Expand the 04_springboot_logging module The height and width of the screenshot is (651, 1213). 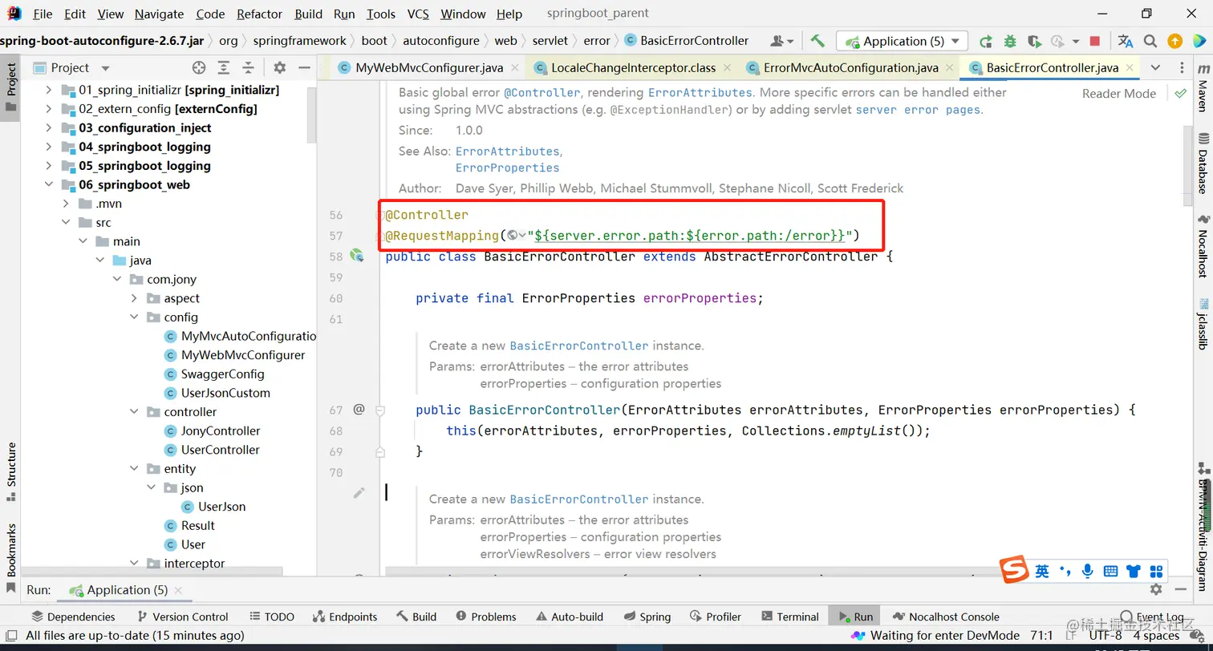pyautogui.click(x=48, y=147)
